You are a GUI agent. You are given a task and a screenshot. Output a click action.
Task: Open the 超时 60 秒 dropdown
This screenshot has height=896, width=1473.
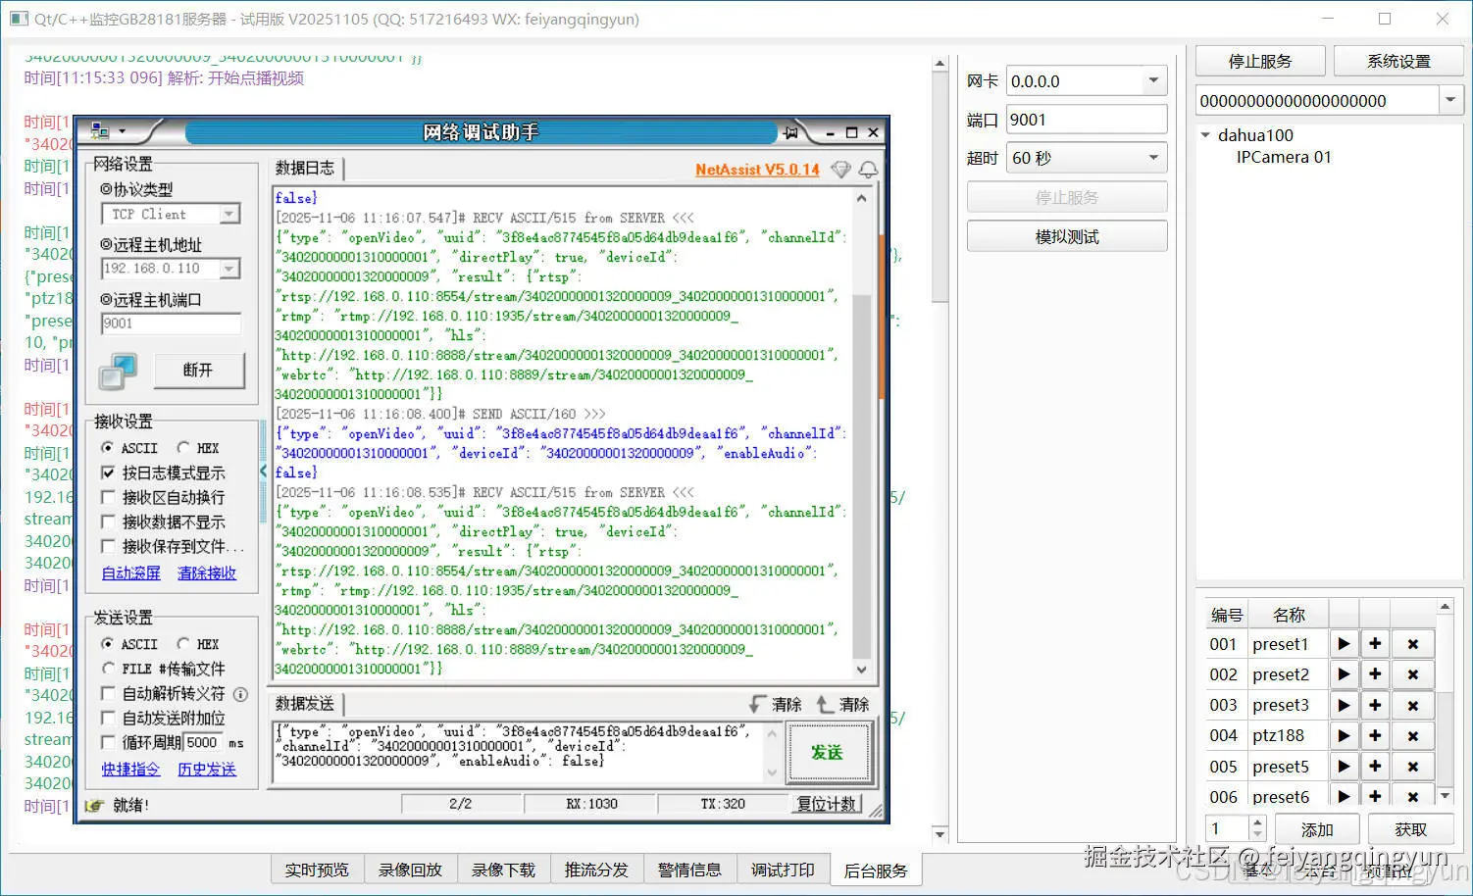[x=1153, y=158]
